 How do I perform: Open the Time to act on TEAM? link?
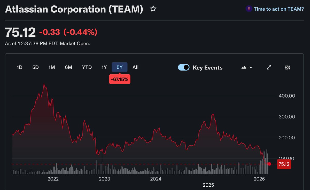pyautogui.click(x=279, y=9)
